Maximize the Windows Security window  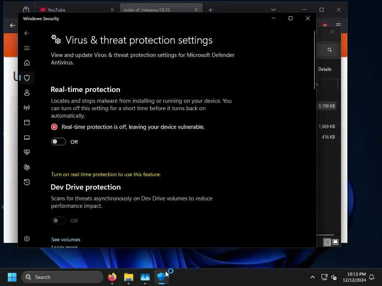[x=290, y=18]
